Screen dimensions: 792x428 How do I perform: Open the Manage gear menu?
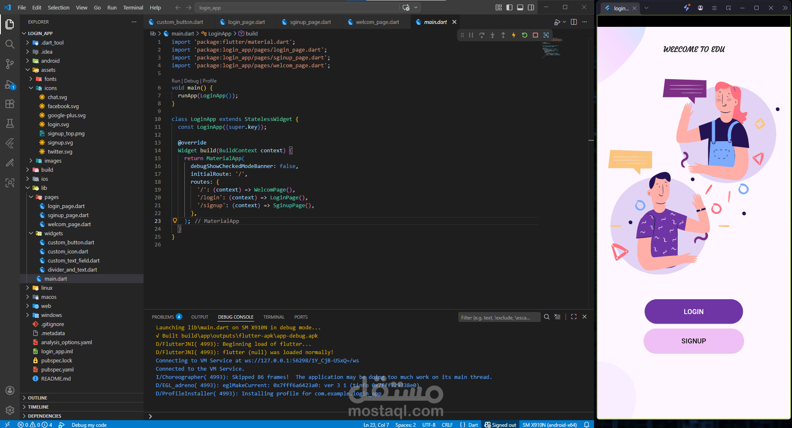pos(10,410)
